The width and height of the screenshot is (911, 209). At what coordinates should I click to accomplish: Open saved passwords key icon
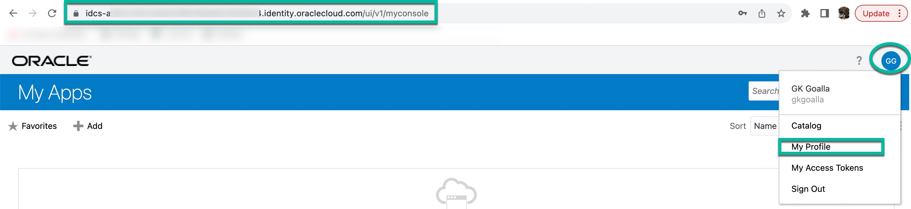click(742, 14)
